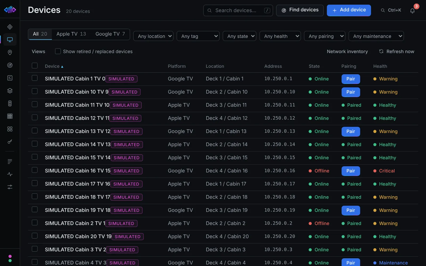Switch to the Apple TV 13 tab
Viewport: 426px width, 266px height.
click(x=71, y=34)
